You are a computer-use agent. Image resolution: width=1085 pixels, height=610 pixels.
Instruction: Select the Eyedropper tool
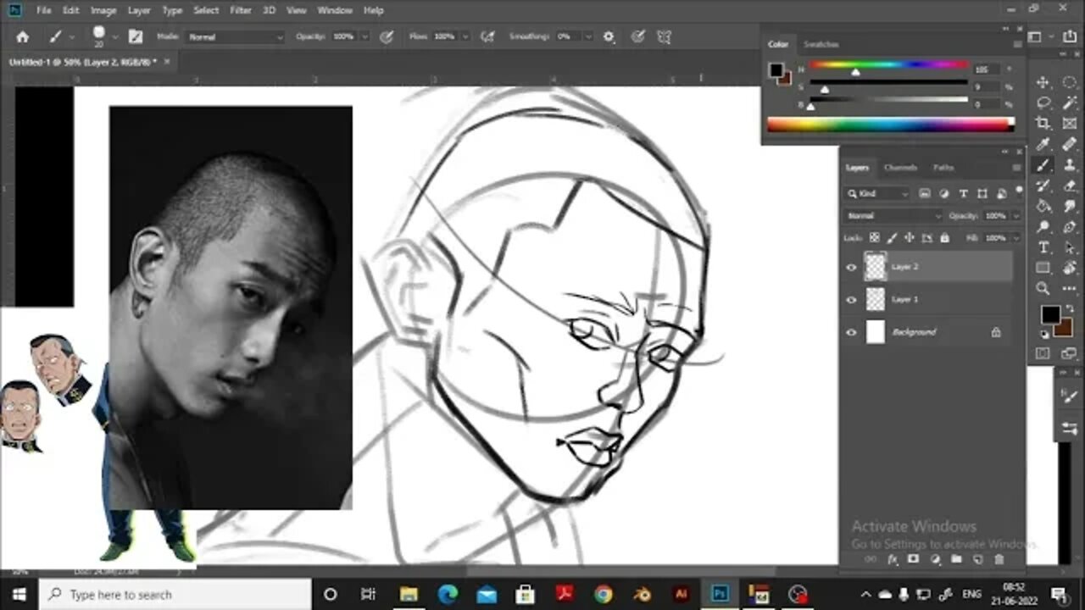coord(1043,144)
